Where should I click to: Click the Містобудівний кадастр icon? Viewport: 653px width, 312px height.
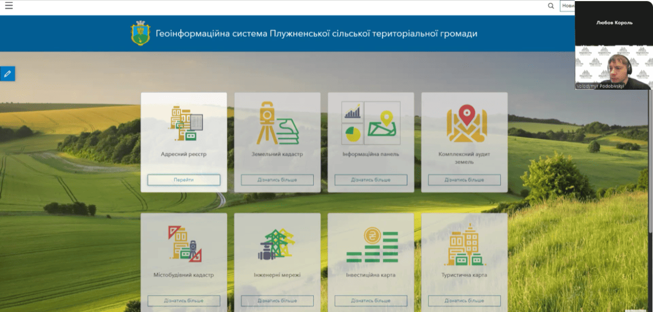(184, 244)
